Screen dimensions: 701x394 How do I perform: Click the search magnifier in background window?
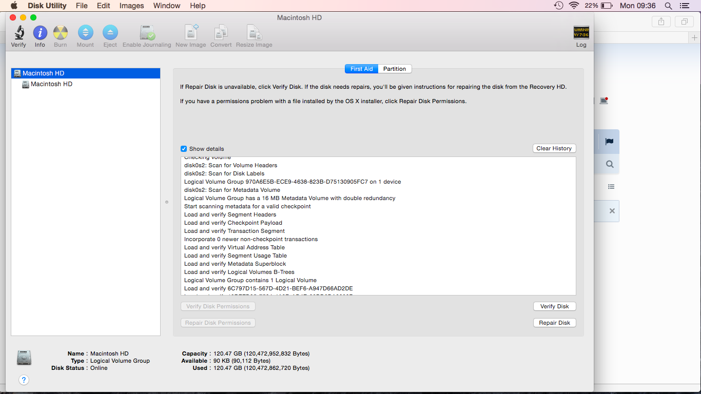[x=610, y=164]
